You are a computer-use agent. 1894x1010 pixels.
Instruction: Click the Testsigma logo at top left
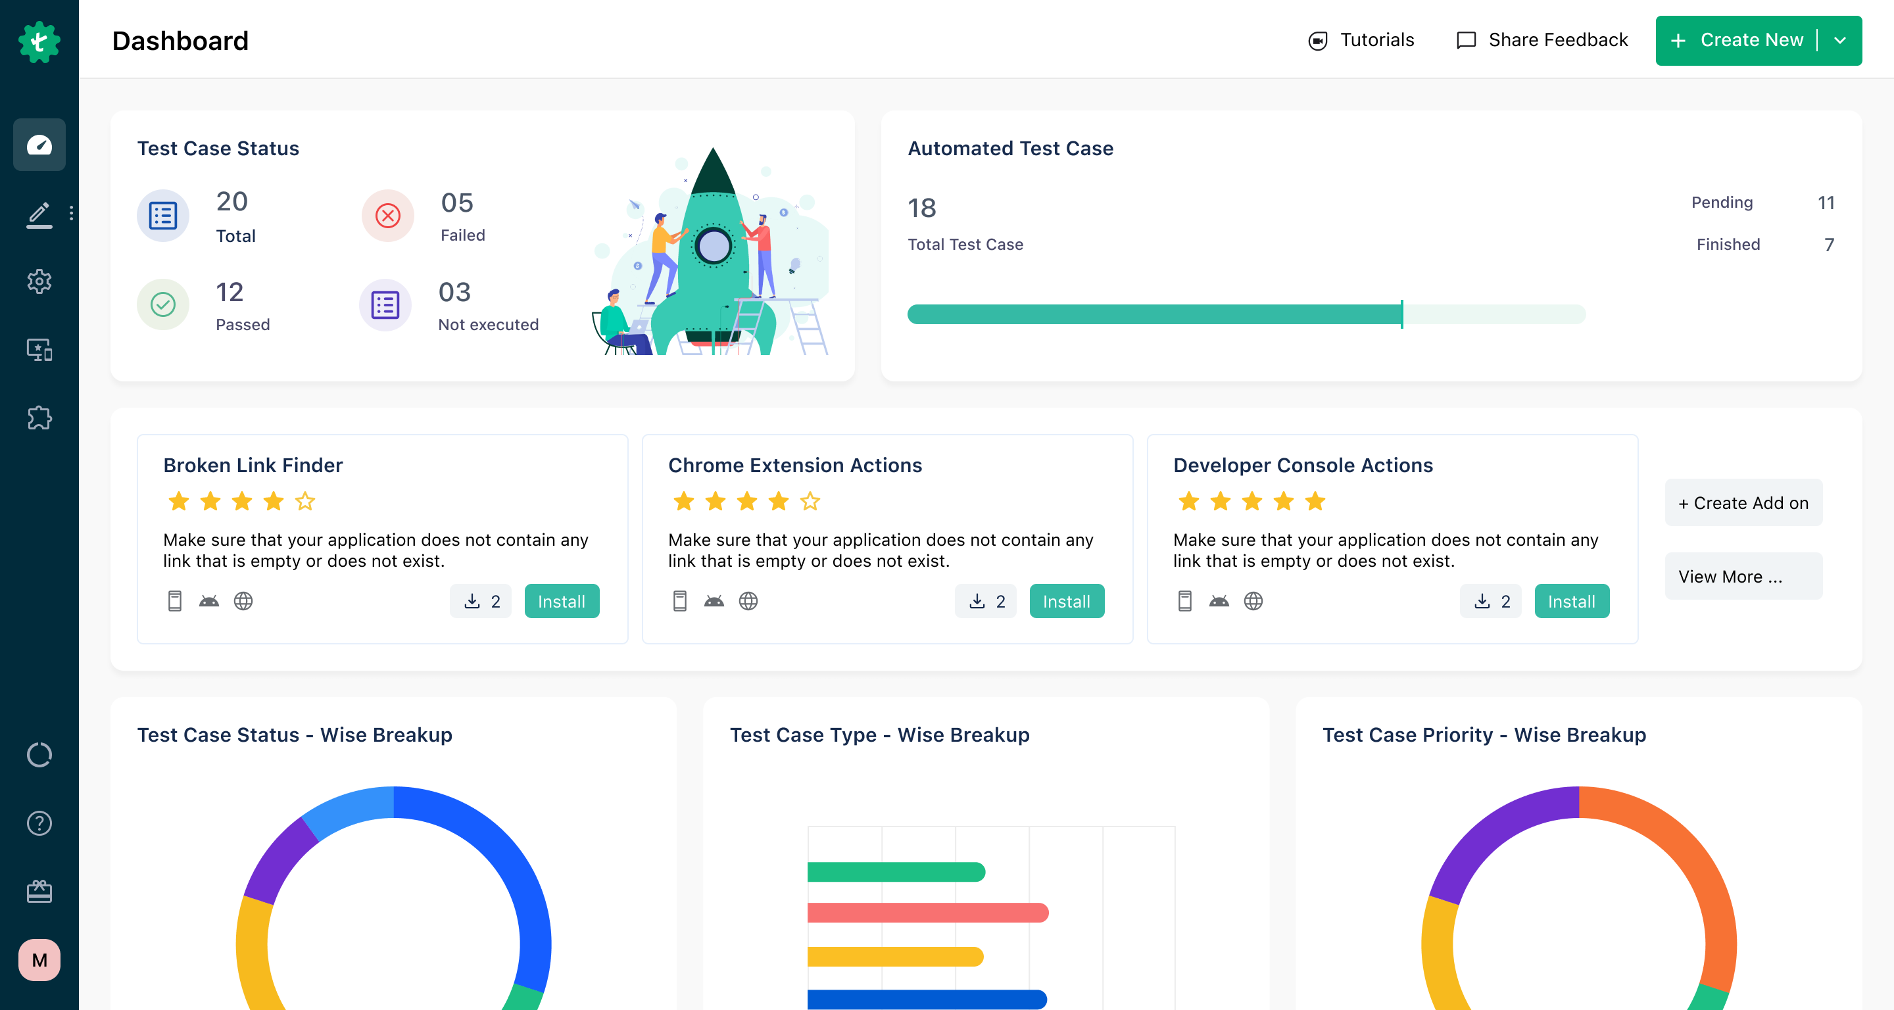click(x=39, y=41)
